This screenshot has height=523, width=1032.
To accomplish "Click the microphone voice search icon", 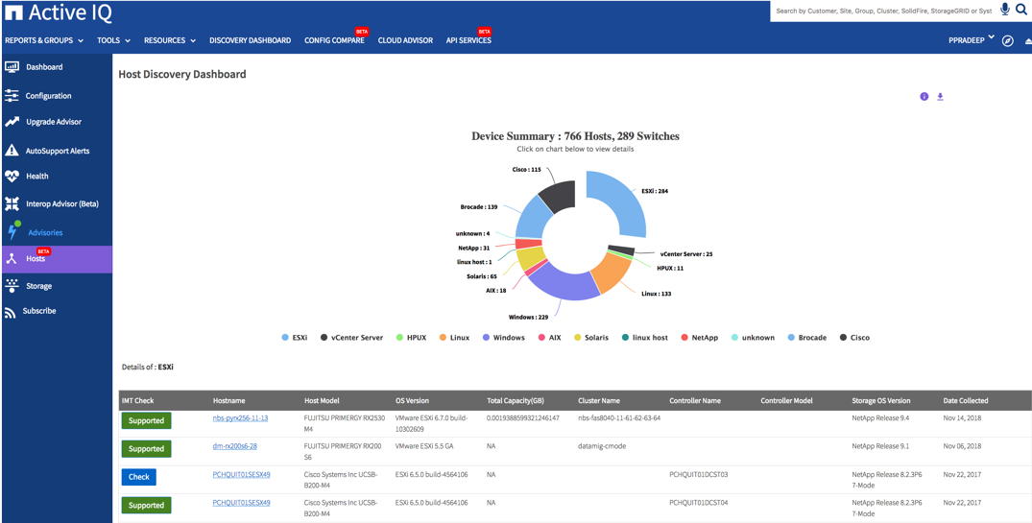I will (1005, 10).
